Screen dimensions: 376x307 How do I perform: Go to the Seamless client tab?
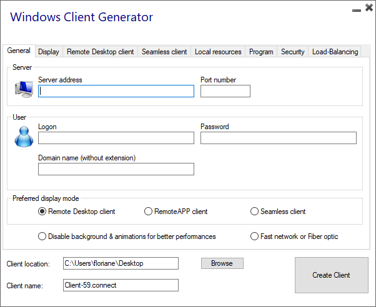click(164, 52)
